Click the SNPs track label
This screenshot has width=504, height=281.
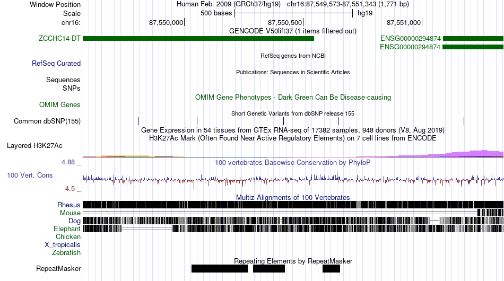72,88
